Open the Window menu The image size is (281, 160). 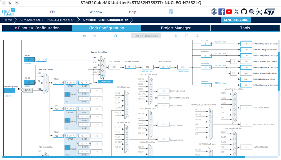(96, 12)
